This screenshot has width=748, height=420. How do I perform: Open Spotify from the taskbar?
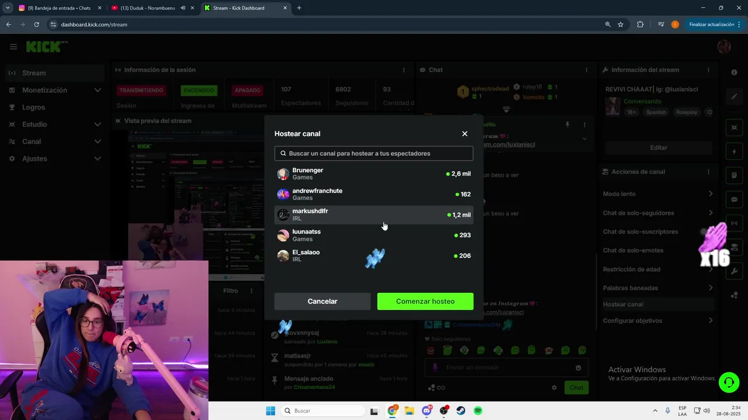coord(478,411)
